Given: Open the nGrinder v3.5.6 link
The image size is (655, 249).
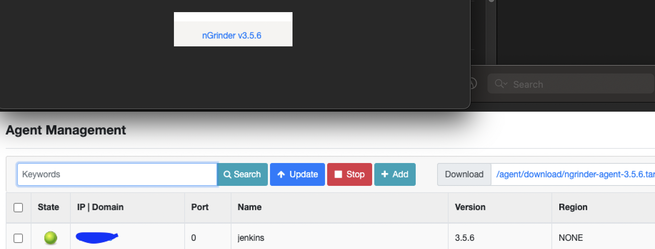Looking at the screenshot, I should (231, 36).
